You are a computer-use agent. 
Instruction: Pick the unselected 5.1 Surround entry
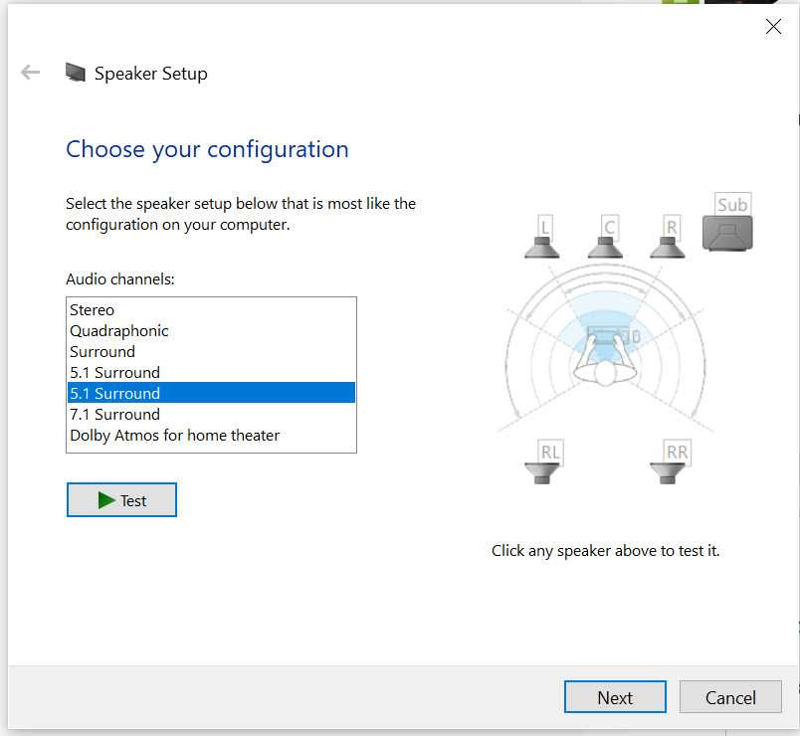click(x=211, y=373)
